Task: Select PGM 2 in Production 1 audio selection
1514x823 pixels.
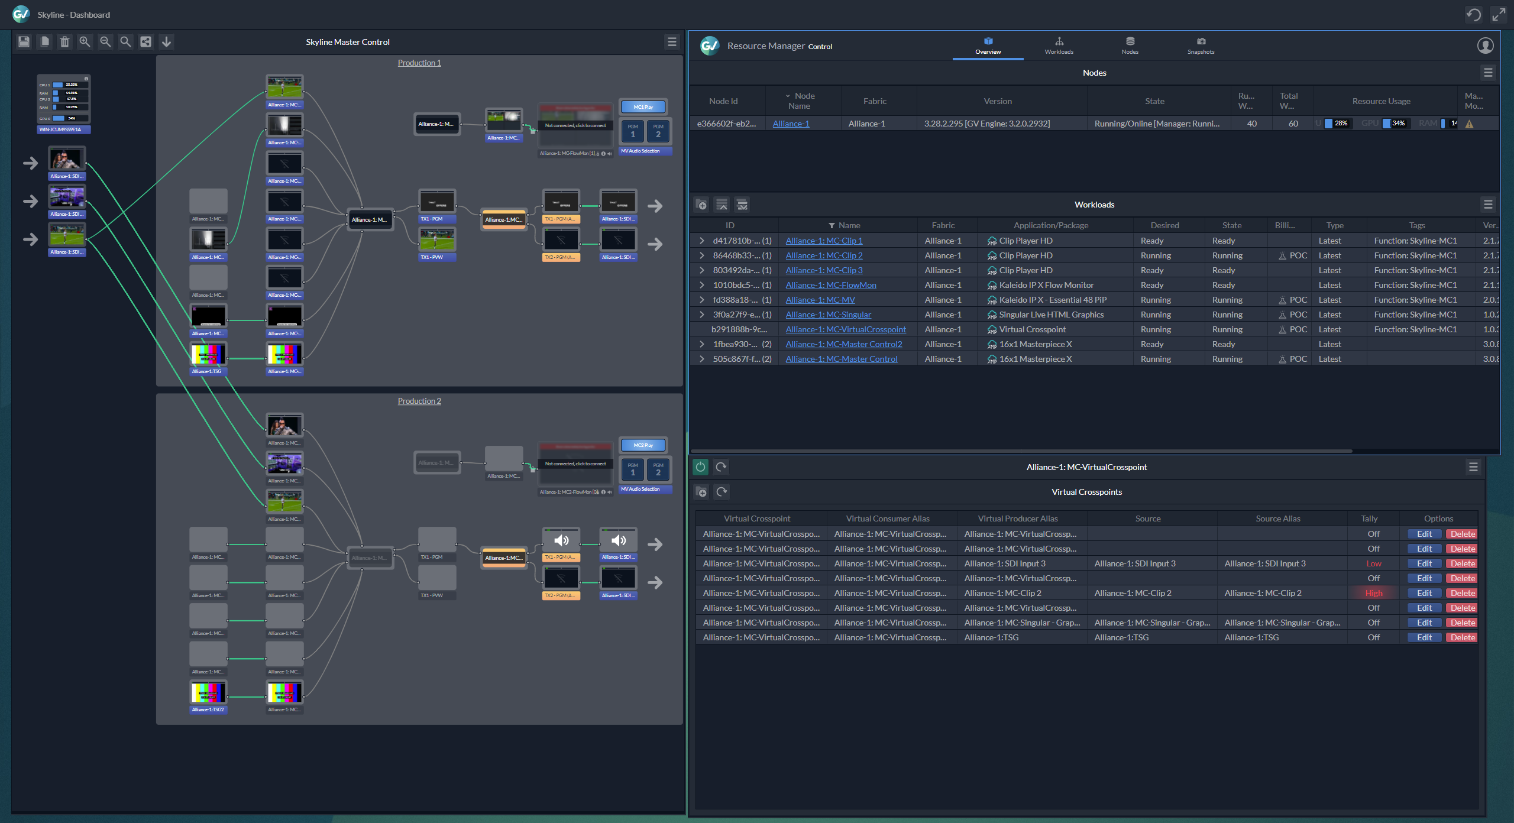Action: click(658, 131)
